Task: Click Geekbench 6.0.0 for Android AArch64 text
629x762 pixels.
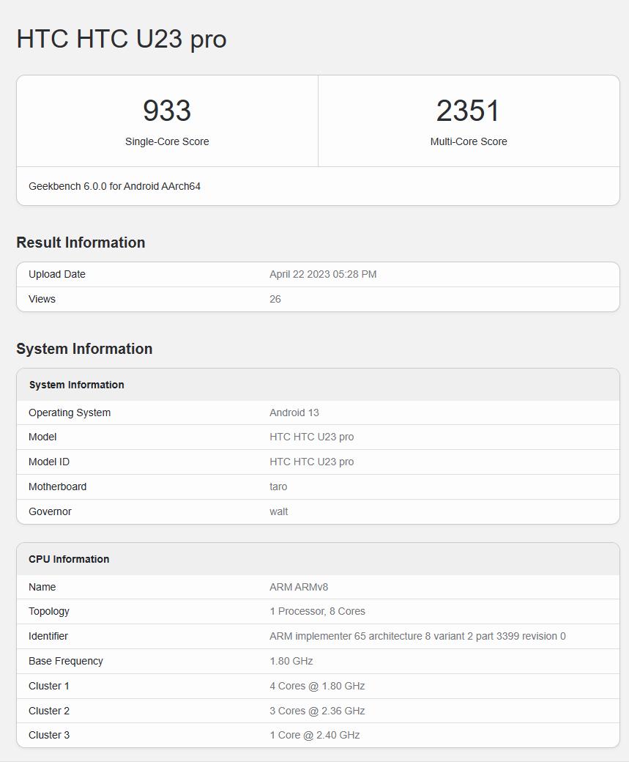Action: pos(114,186)
